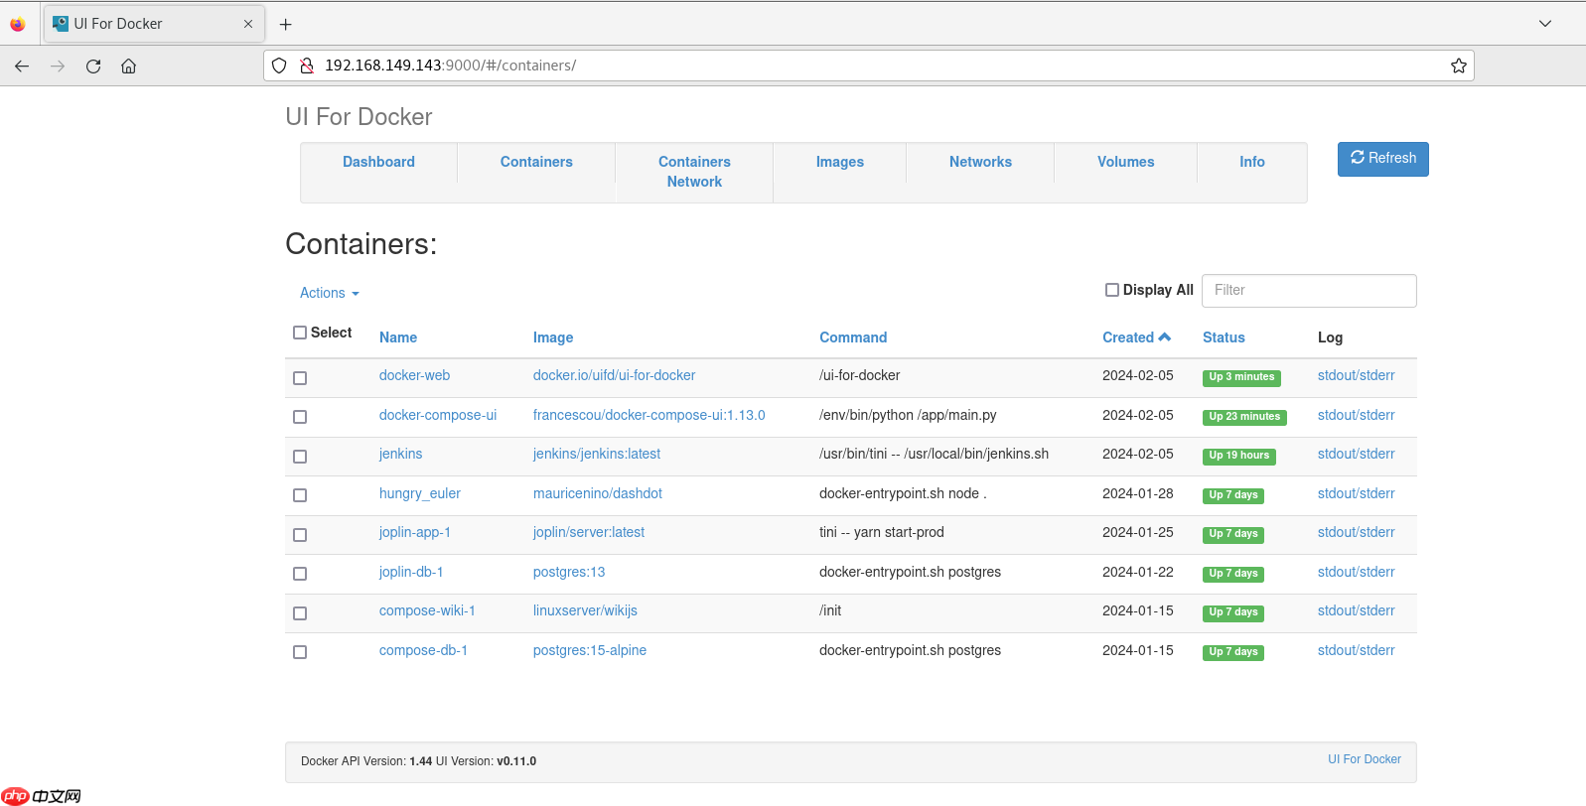The height and width of the screenshot is (806, 1586).
Task: Open the Containers Network tab
Action: (694, 172)
